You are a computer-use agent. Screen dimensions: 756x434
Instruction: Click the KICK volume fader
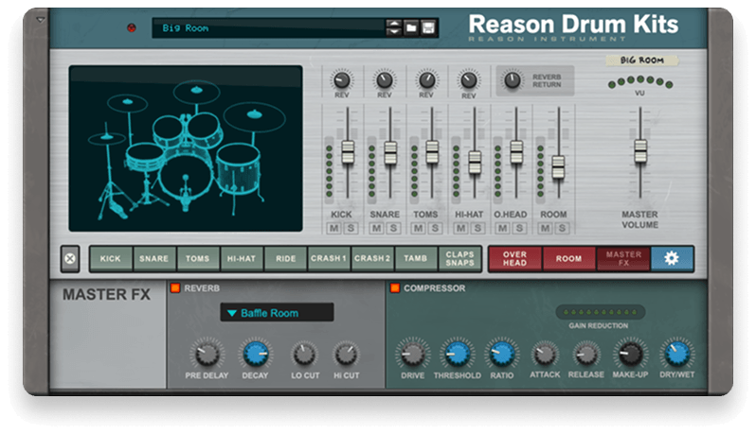(348, 152)
